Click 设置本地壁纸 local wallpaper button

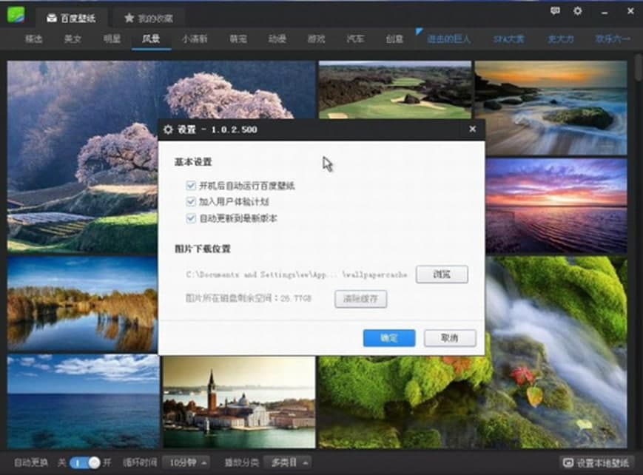tap(597, 463)
